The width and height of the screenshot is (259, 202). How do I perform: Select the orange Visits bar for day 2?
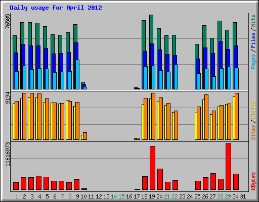pyautogui.click(x=24, y=116)
